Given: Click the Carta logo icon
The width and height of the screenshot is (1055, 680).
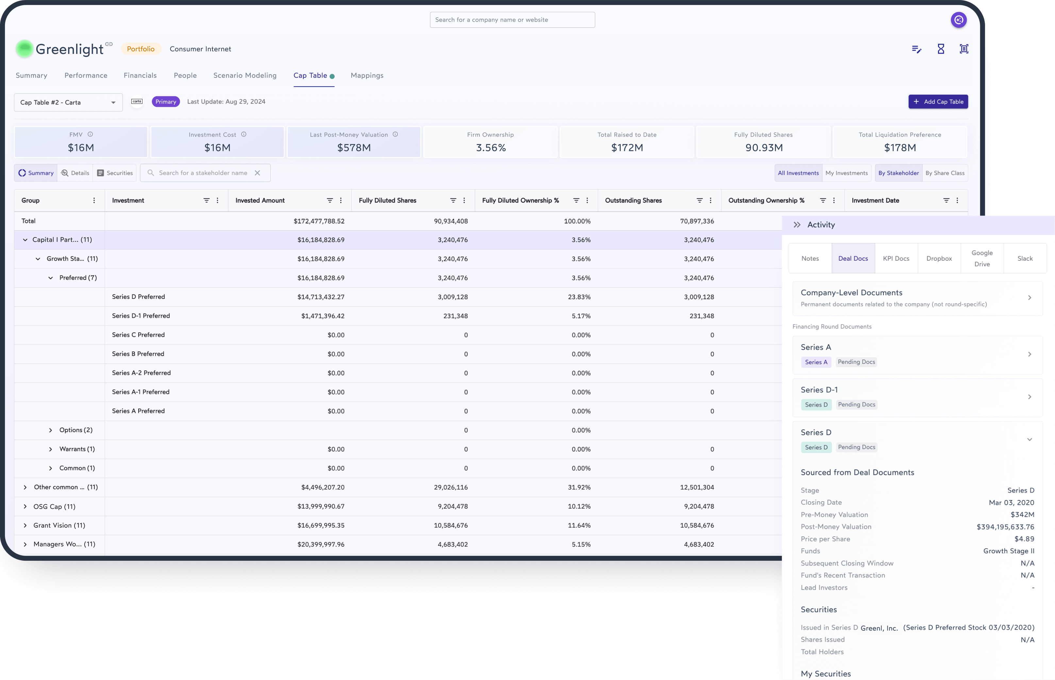Looking at the screenshot, I should pos(137,102).
